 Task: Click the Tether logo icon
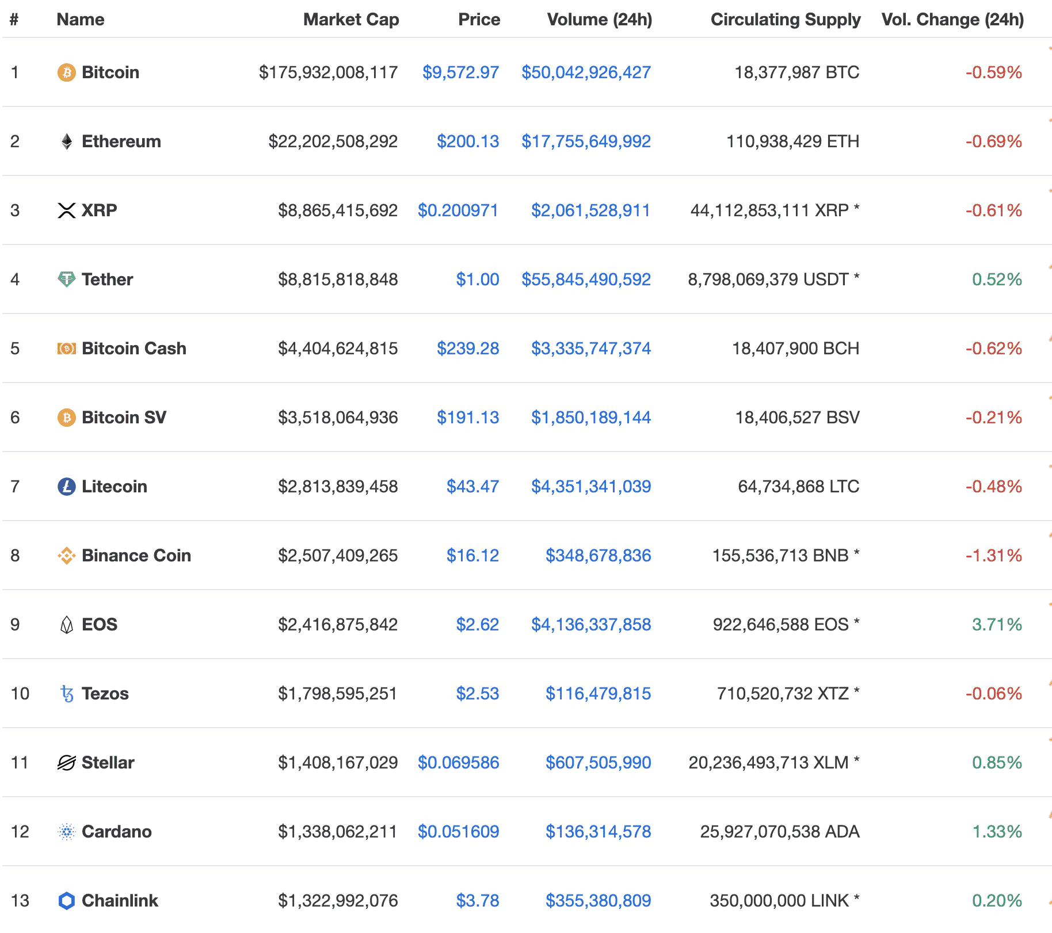[x=67, y=280]
